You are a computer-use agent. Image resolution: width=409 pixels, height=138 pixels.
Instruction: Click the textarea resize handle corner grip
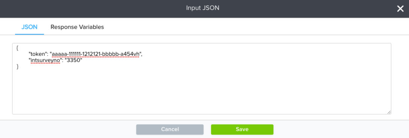pos(389,112)
